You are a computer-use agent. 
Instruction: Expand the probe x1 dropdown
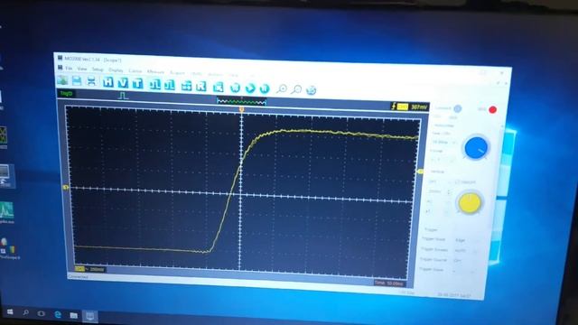coord(437,211)
